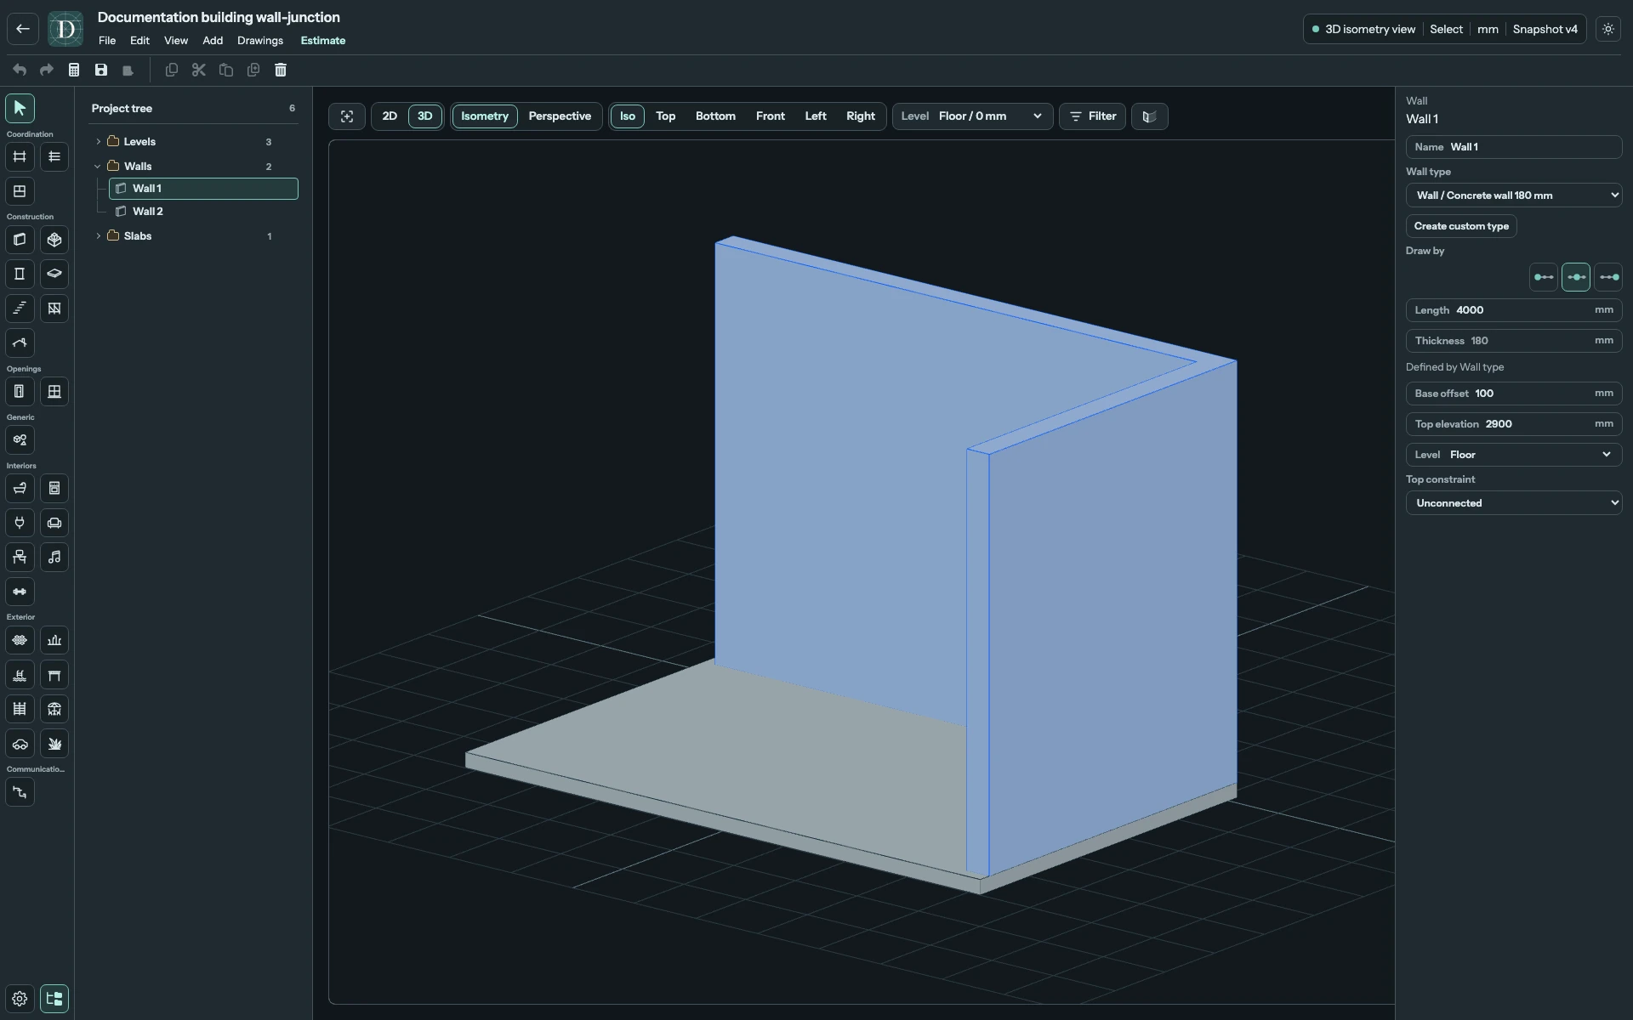1633x1020 pixels.
Task: Choose center draw-by alignment option
Action: (1576, 277)
